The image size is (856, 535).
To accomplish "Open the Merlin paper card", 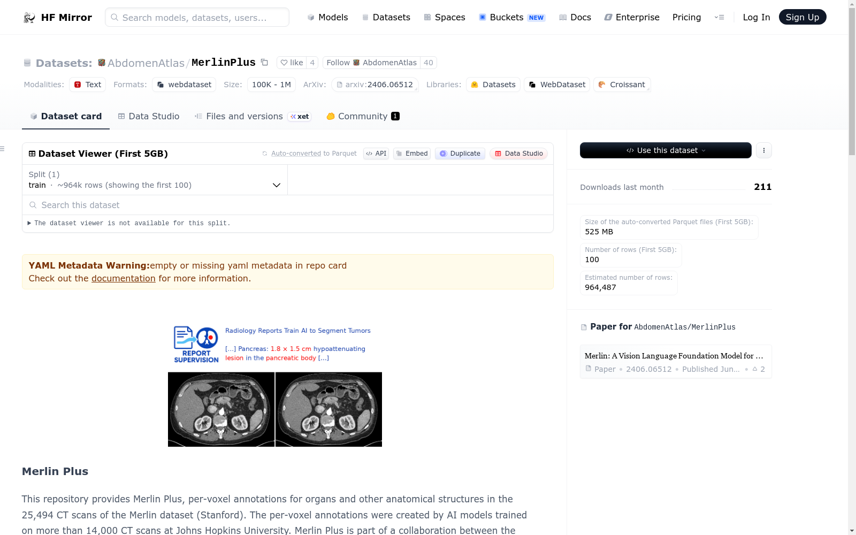I will pos(676,362).
